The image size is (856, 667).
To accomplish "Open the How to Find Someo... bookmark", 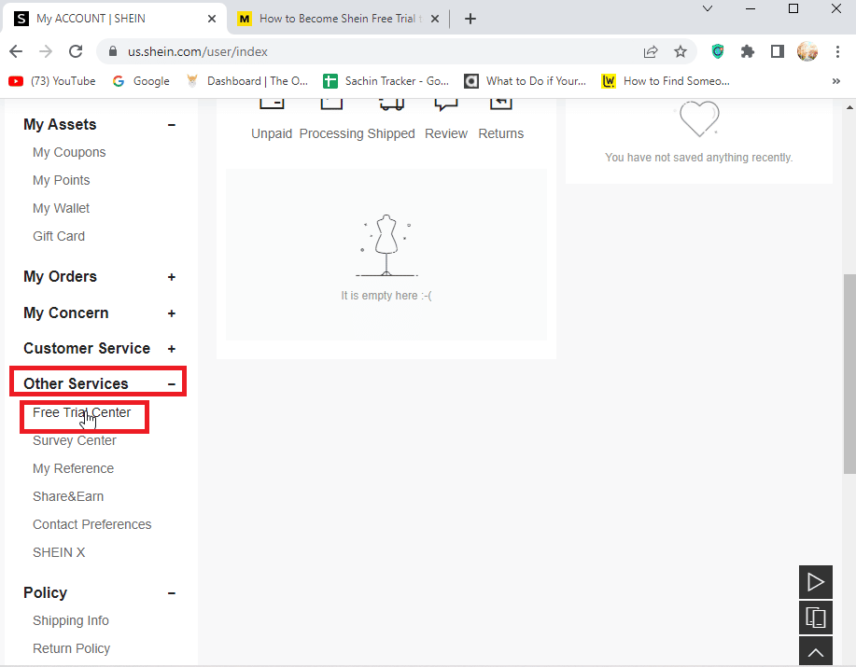I will 666,81.
